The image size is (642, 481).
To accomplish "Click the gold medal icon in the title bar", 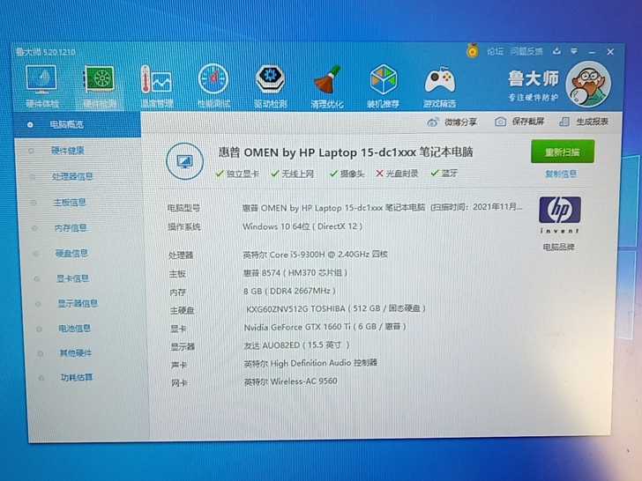I will (x=473, y=51).
